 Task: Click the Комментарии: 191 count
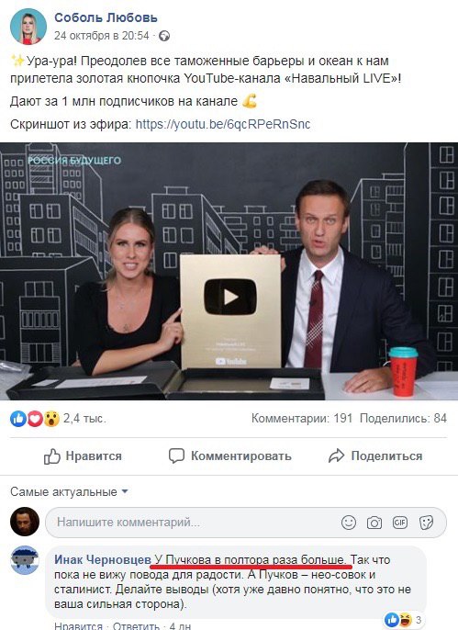(302, 418)
